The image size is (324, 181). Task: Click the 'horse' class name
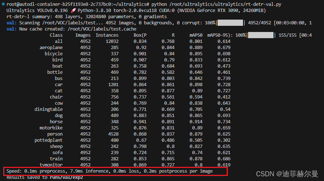point(56,122)
